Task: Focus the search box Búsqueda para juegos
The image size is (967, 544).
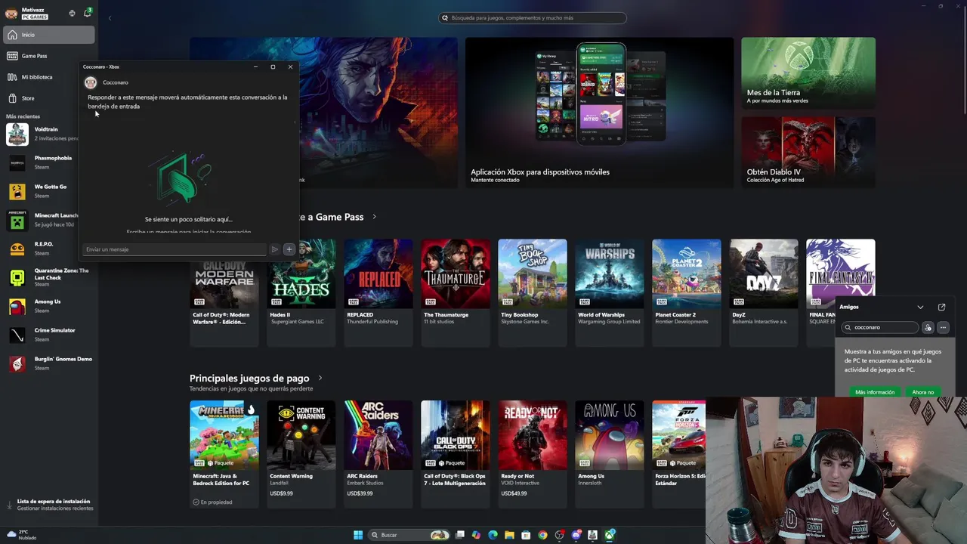Action: pos(533,18)
